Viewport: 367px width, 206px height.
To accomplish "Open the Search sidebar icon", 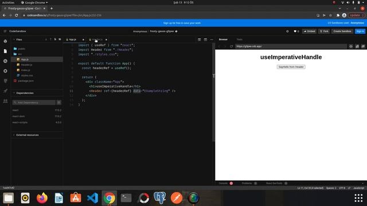I will (x=5, y=61).
